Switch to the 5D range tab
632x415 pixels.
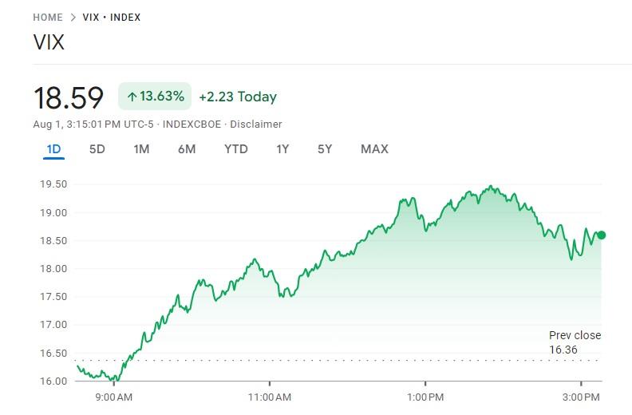pos(97,148)
